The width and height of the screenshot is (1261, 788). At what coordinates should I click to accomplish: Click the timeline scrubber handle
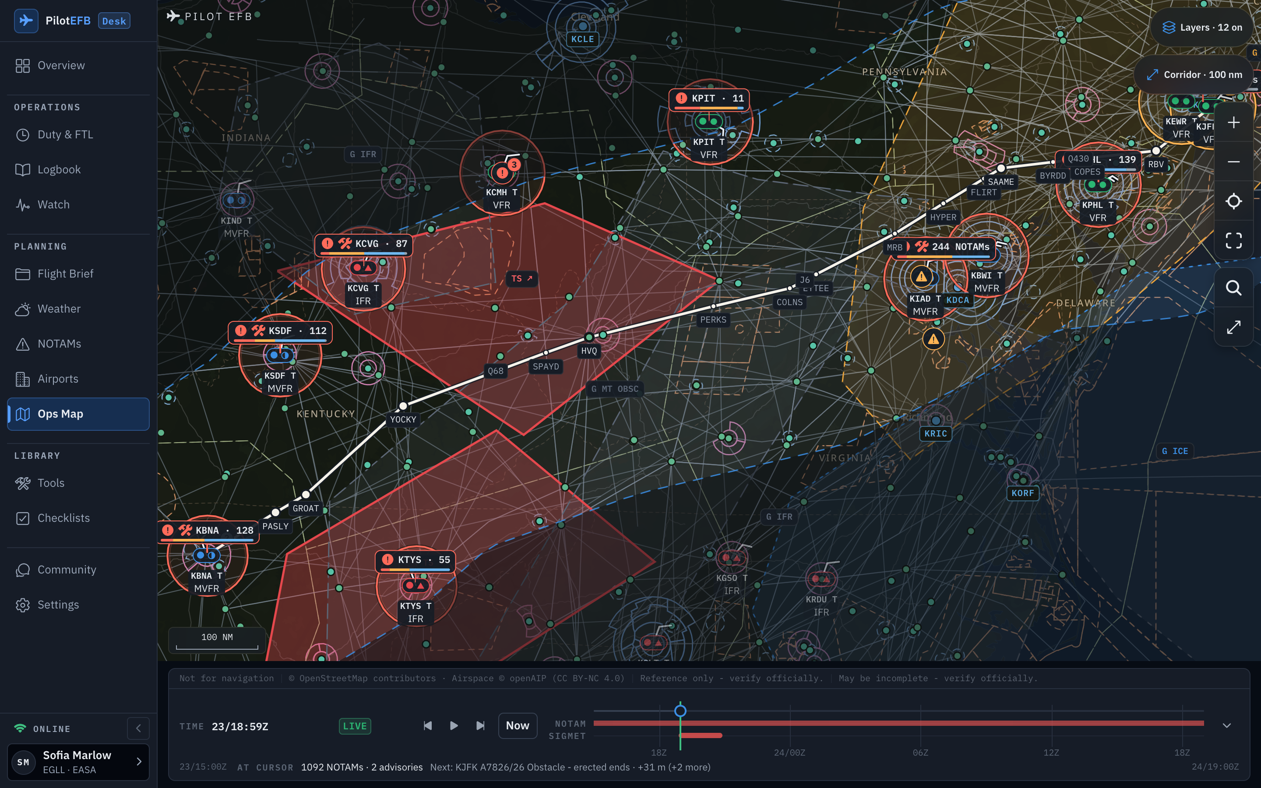(680, 711)
